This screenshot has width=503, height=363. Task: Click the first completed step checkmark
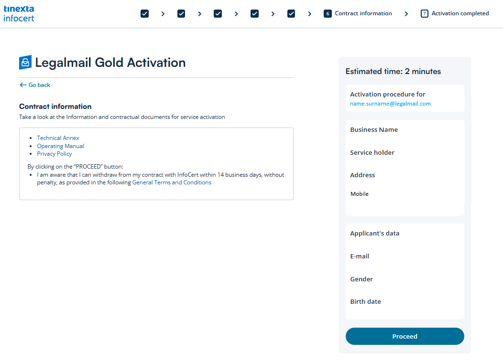pyautogui.click(x=145, y=13)
